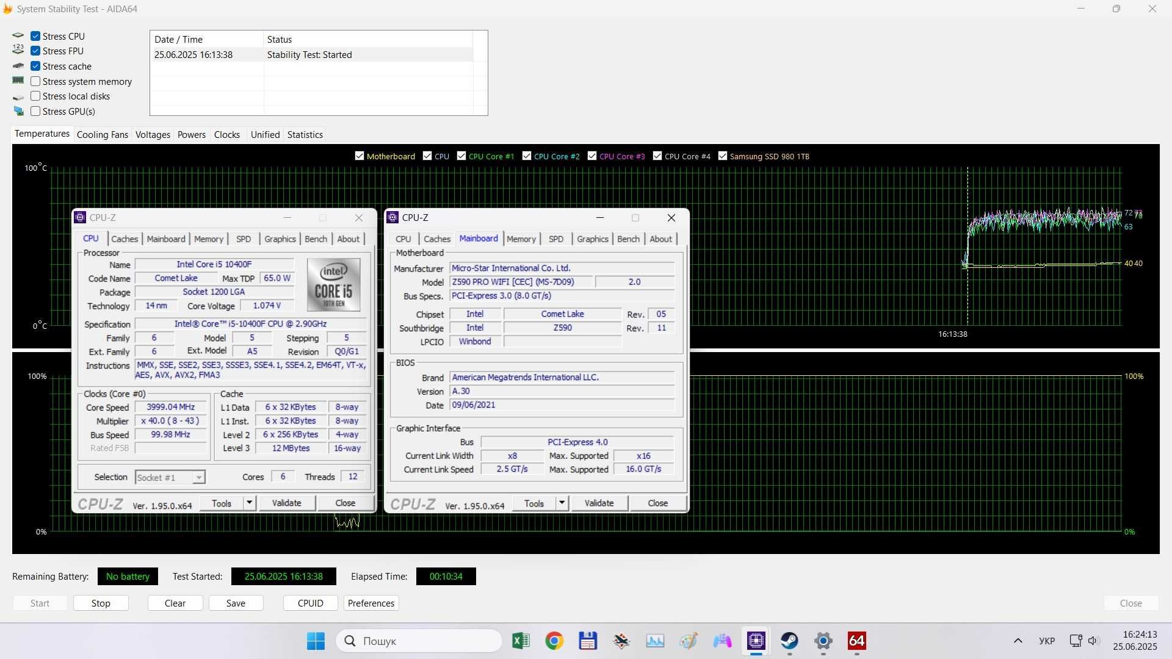Click Validate in the left CPU-Z window
This screenshot has width=1172, height=659.
[x=286, y=503]
